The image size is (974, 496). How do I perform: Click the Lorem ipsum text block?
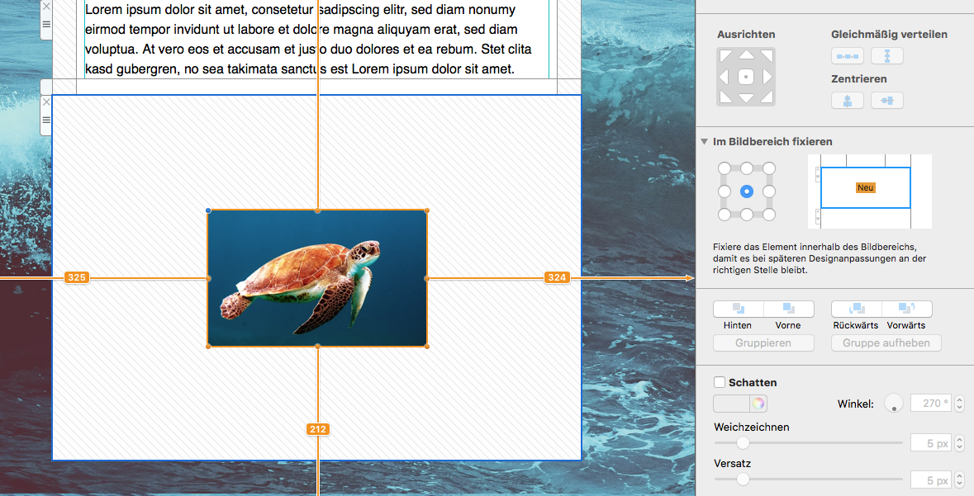click(x=316, y=39)
